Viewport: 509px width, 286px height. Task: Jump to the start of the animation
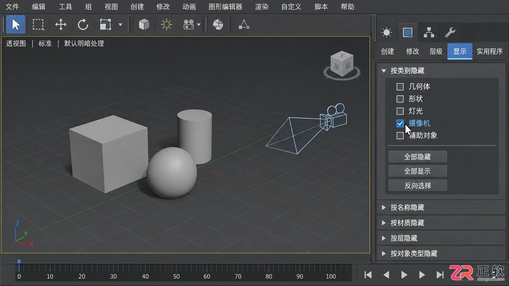[x=368, y=275]
